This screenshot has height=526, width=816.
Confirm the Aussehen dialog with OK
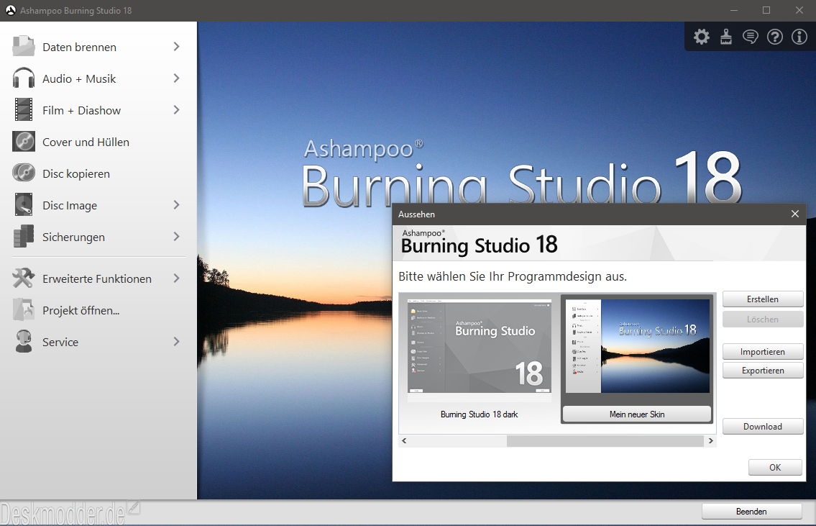775,467
